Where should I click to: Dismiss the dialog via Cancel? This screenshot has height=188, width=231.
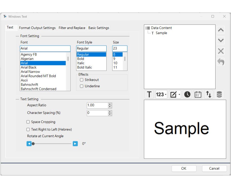point(214,168)
